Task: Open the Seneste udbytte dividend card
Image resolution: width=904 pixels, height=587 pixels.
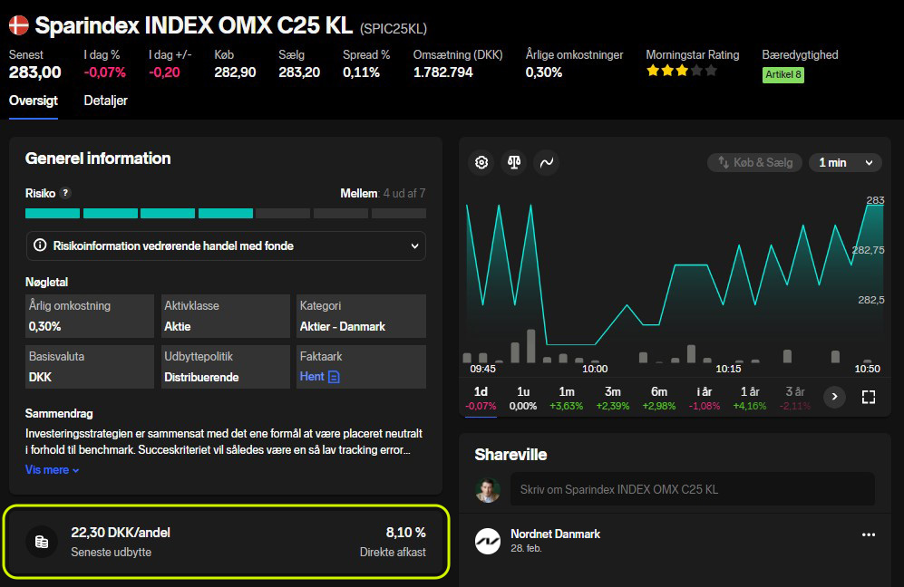Action: coord(226,542)
